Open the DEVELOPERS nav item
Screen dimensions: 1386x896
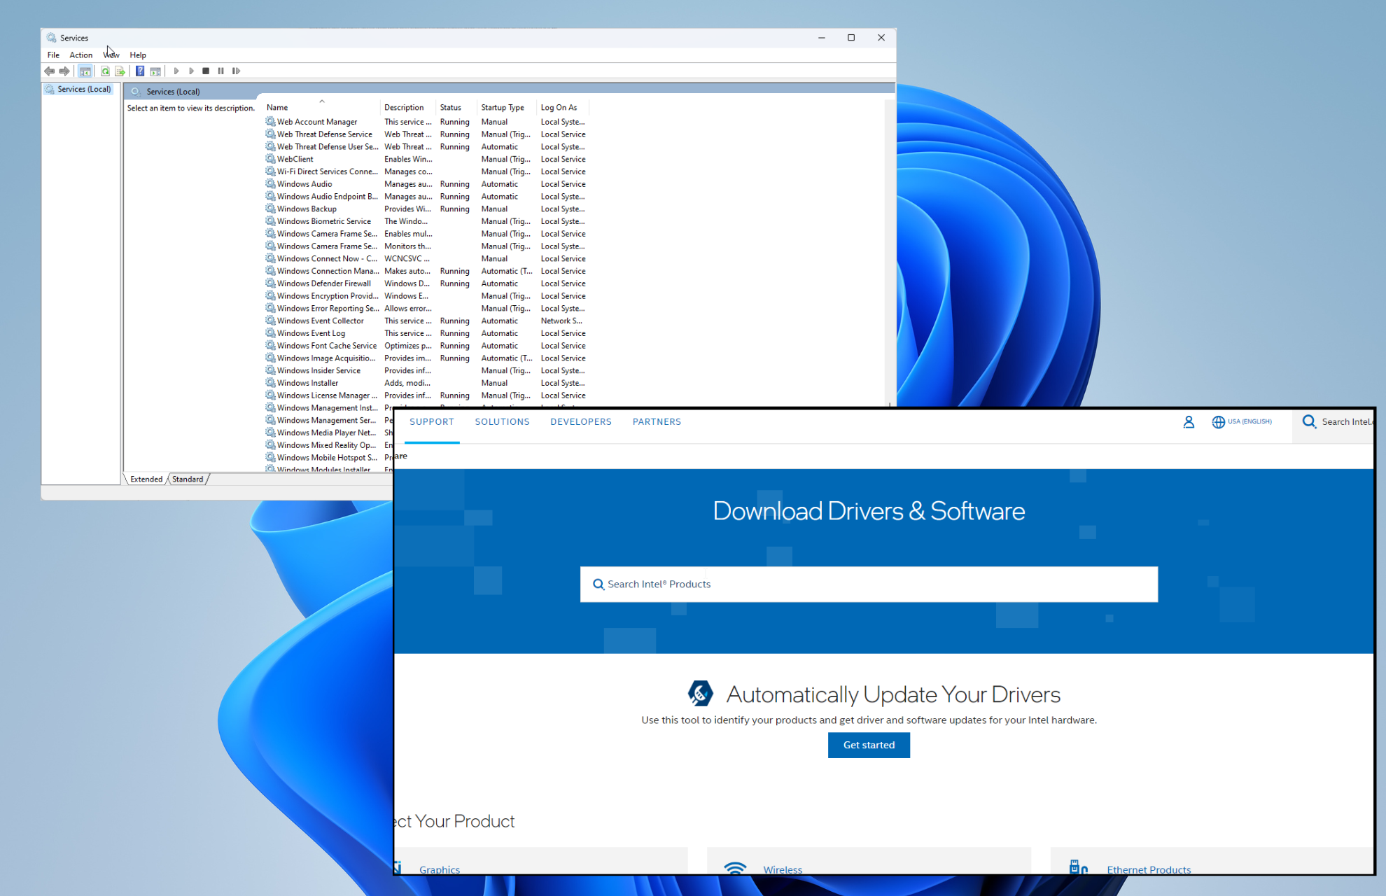(x=581, y=422)
